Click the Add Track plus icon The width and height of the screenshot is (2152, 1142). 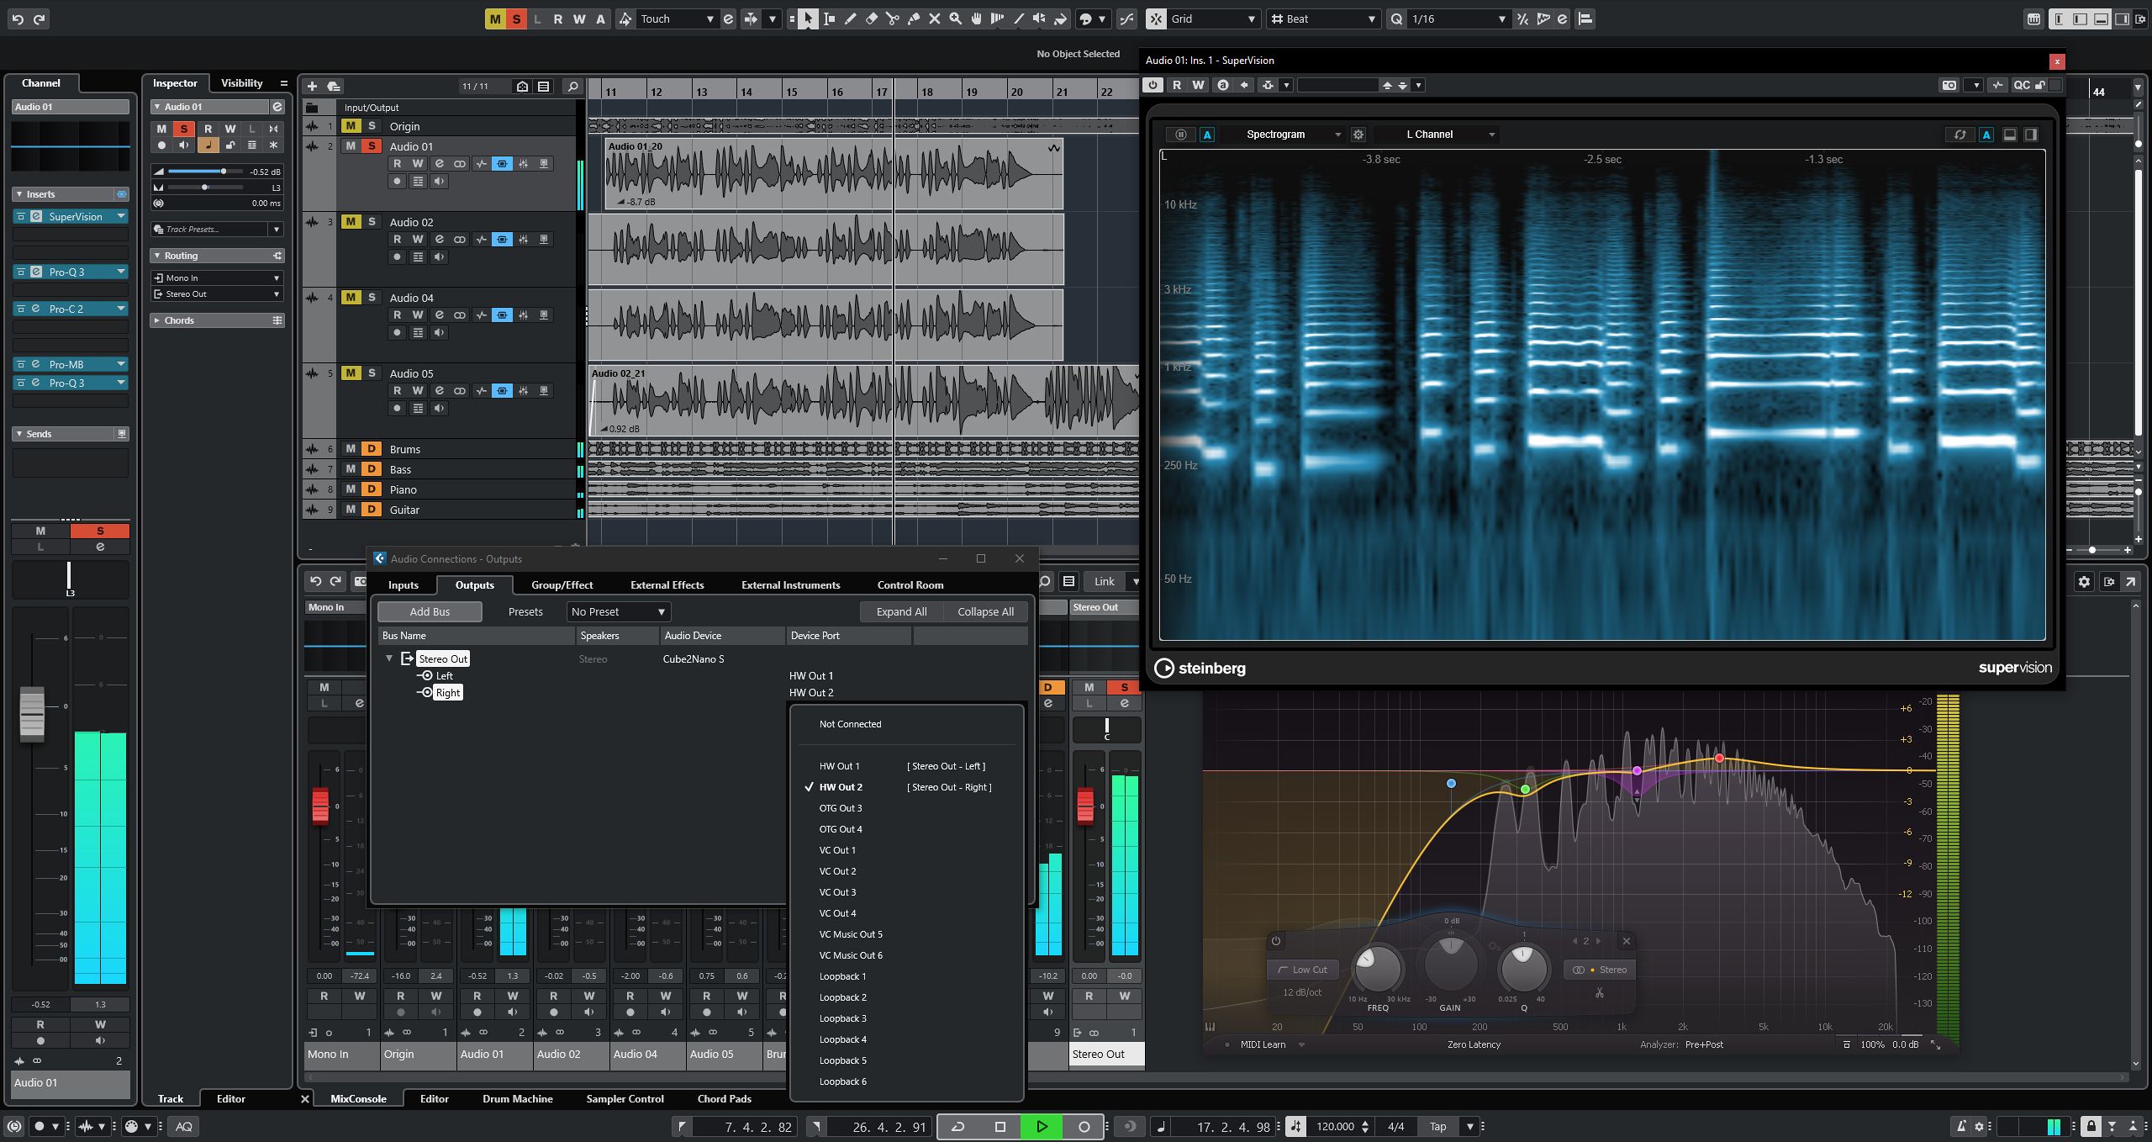[x=312, y=87]
